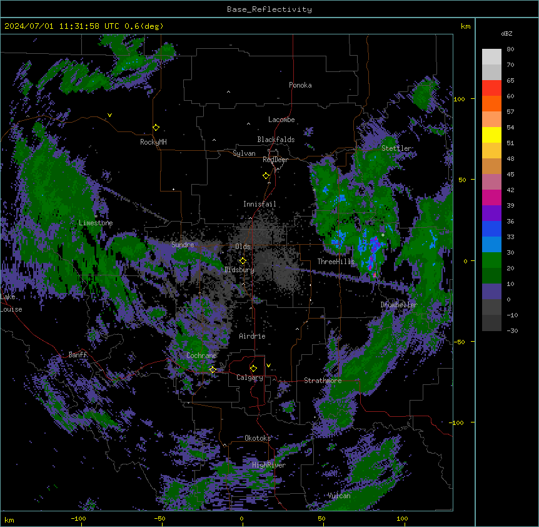Select the yellow diamond marker under Cochrane
Image resolution: width=539 pixels, height=527 pixels.
point(213,370)
